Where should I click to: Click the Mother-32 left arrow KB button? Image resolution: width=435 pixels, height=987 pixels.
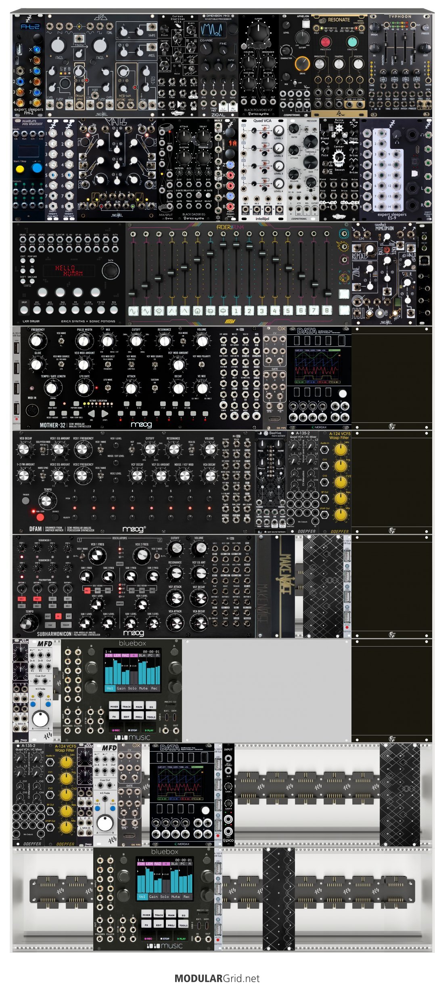click(91, 414)
